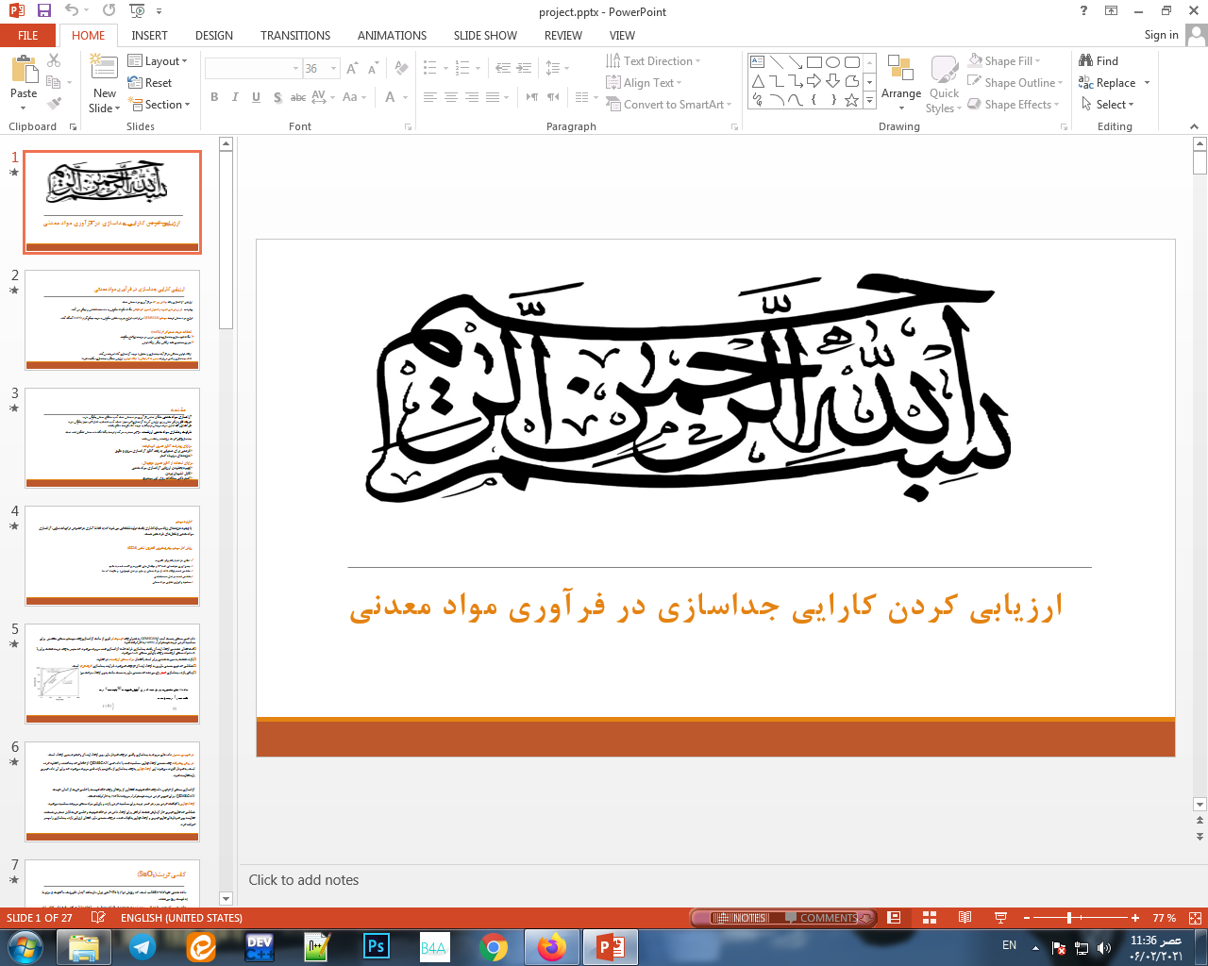Switch to the TRANSITIONS tab
The height and width of the screenshot is (966, 1208).
click(295, 36)
